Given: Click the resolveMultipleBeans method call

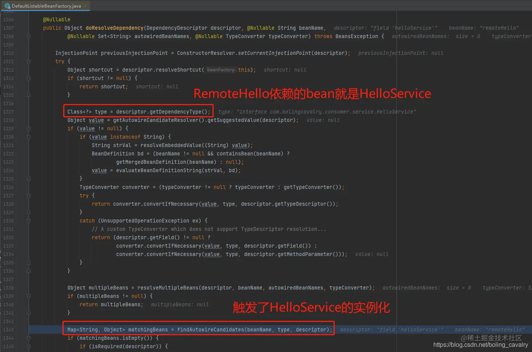Looking at the screenshot, I should (x=168, y=288).
